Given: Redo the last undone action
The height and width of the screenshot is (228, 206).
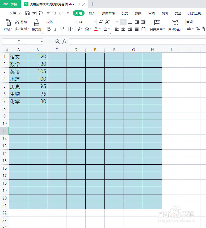Looking at the screenshot, I should tap(61, 13).
